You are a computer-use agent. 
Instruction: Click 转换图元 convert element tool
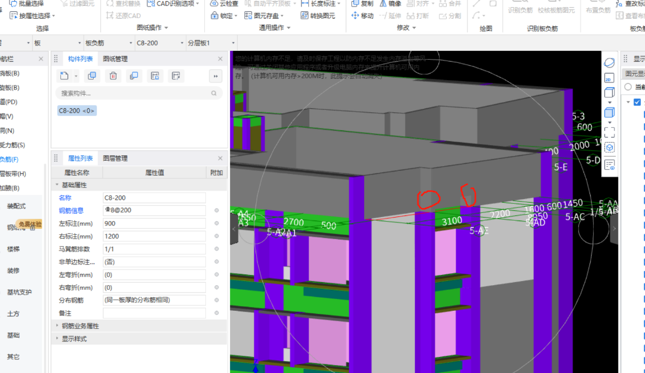coord(318,16)
